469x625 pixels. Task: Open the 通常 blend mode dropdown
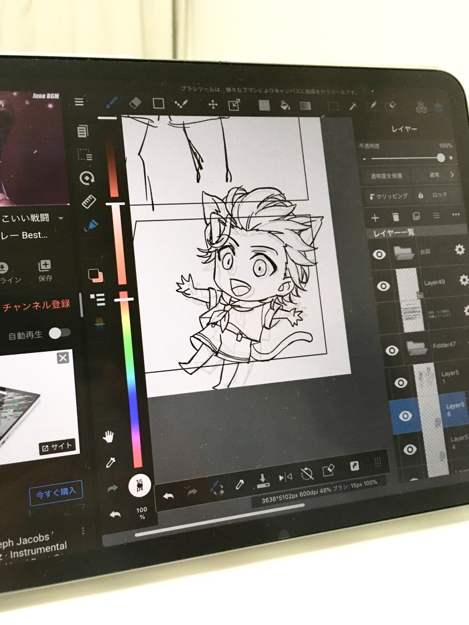pos(441,175)
